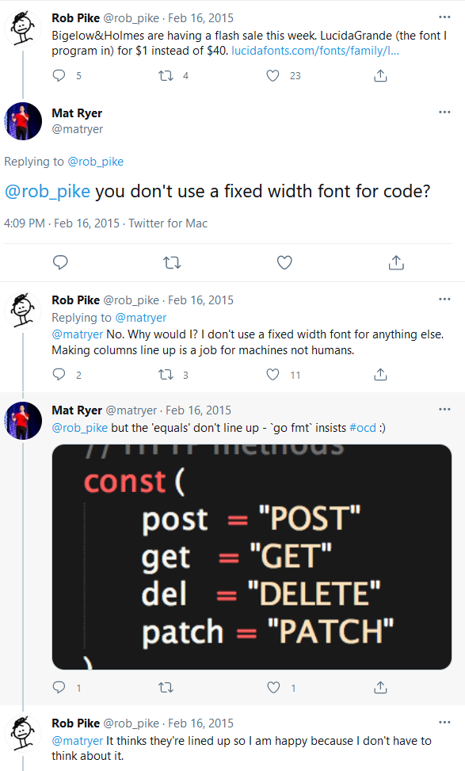Image resolution: width=465 pixels, height=771 pixels.
Task: Open the #ocd hashtag
Action: pos(363,428)
